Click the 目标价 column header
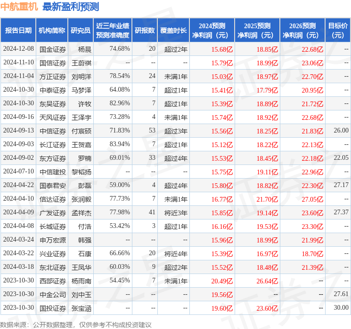The width and height of the screenshot is (351, 329). pos(338,31)
